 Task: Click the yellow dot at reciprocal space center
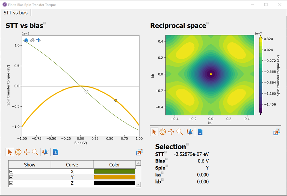(211, 74)
